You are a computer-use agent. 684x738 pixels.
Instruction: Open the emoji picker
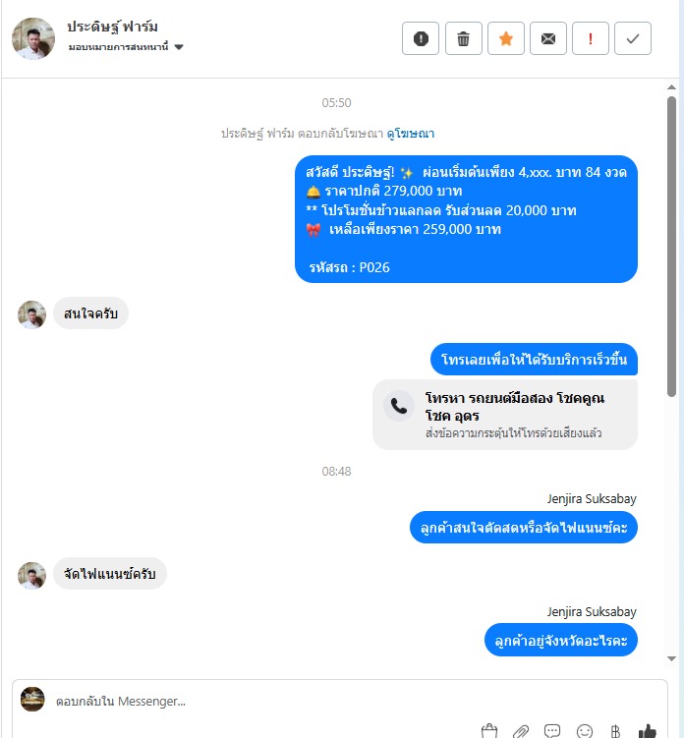pos(584,731)
